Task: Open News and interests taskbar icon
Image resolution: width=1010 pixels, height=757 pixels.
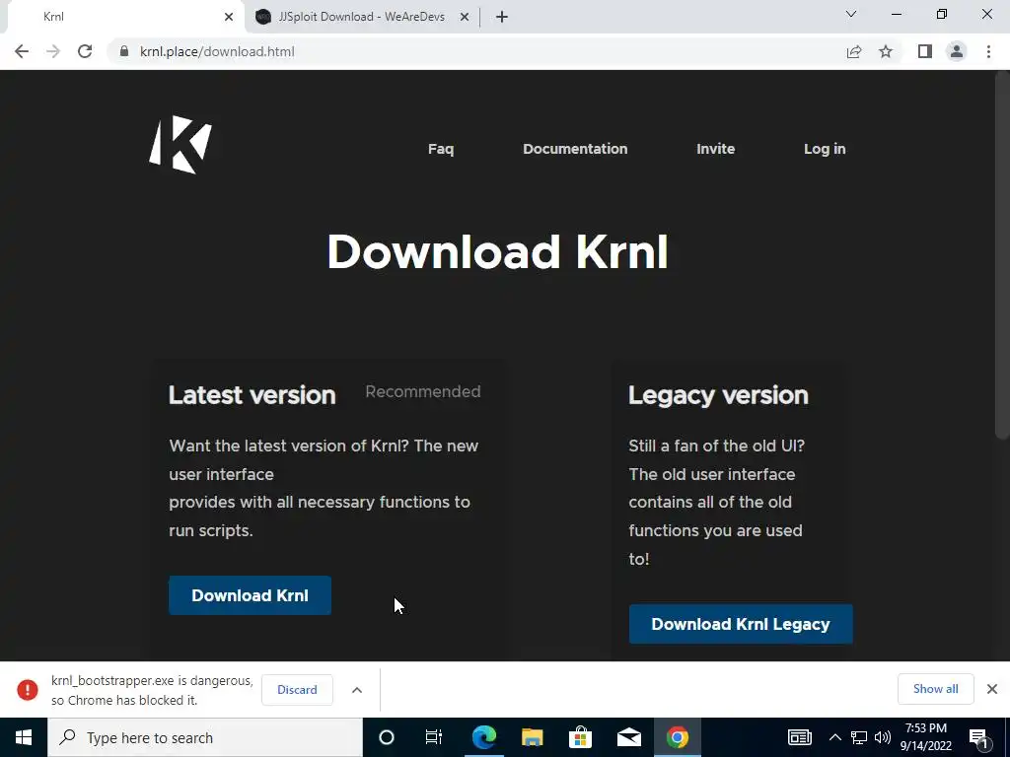Action: tap(799, 737)
